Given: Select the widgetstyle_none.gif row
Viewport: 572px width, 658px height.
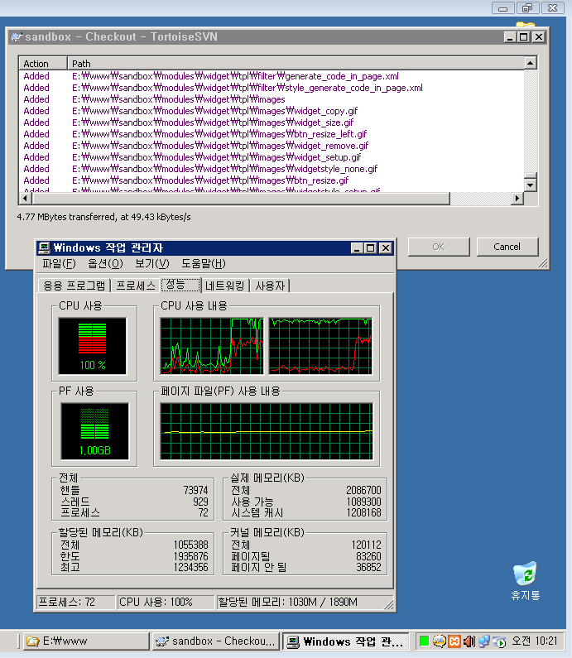Looking at the screenshot, I should (272, 169).
